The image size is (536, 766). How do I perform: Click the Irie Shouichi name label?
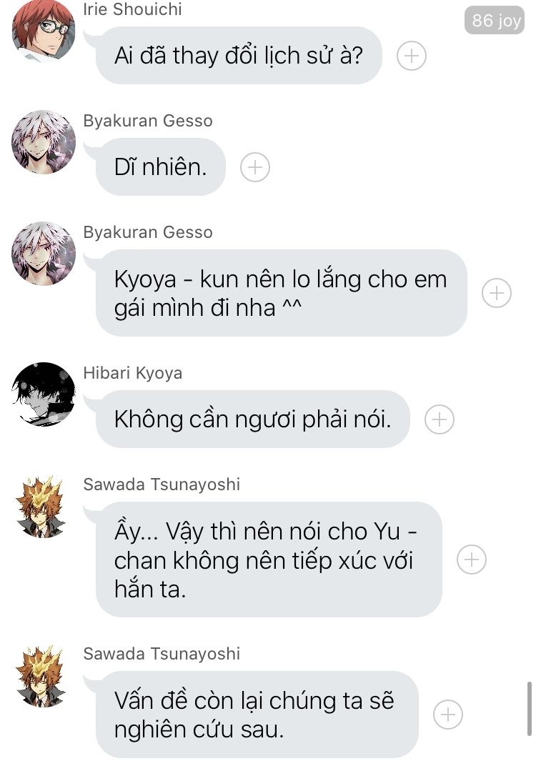click(x=132, y=9)
